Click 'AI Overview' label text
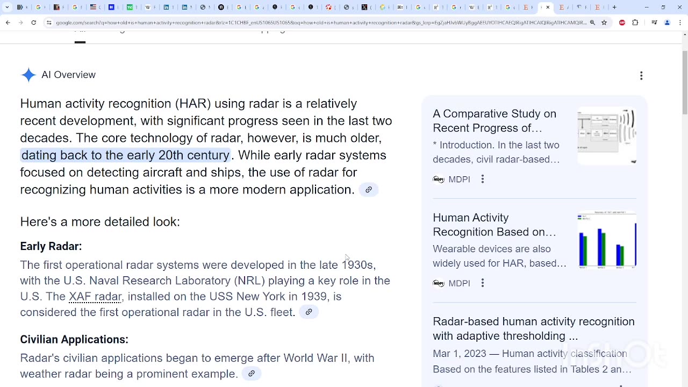The height and width of the screenshot is (387, 688). pyautogui.click(x=68, y=75)
